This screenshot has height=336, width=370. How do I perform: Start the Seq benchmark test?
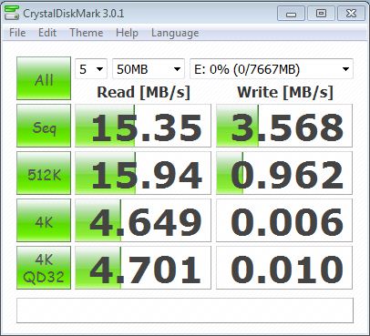point(44,126)
